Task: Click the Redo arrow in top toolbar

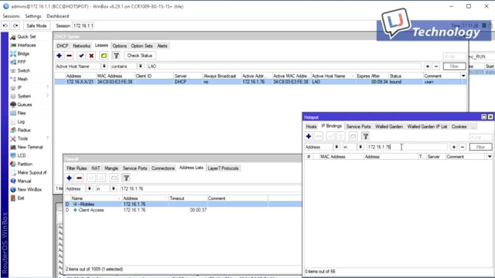Action: (x=15, y=25)
